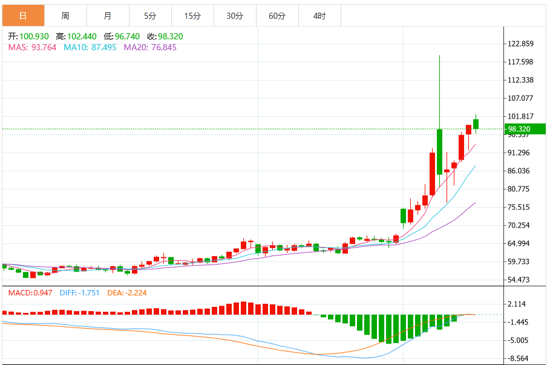Switch to the 月 monthly tab
550x365 pixels.
(x=108, y=16)
